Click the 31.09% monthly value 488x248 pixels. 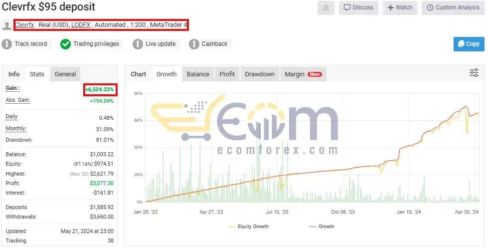[x=105, y=129]
